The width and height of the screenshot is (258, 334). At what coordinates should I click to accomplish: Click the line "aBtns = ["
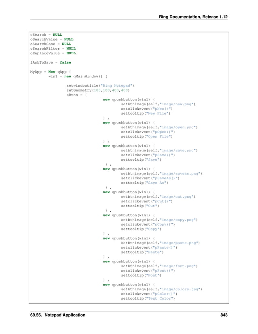(76, 95)
